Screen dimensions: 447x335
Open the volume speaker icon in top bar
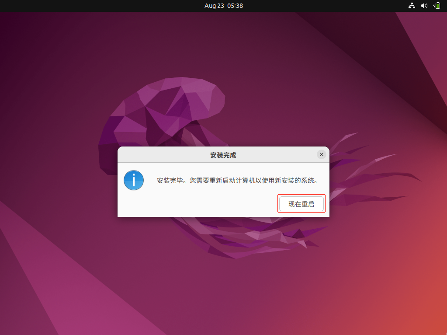tap(424, 6)
